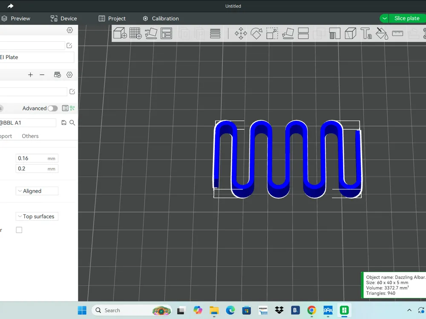Tick checkbox below Top surfaces dropdown
The height and width of the screenshot is (319, 426).
click(x=19, y=230)
